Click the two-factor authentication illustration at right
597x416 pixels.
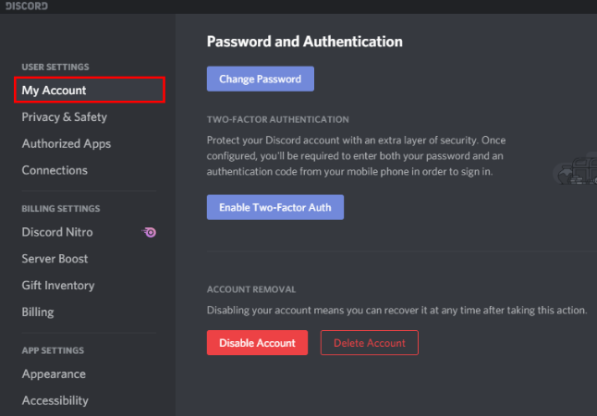575,169
